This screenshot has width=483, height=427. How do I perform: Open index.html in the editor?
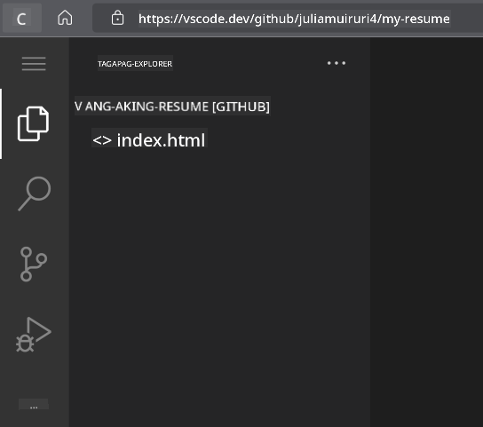click(161, 140)
